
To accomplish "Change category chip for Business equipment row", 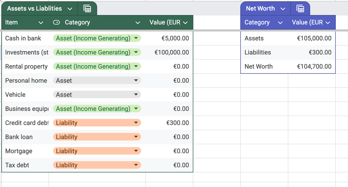I will tap(97, 108).
